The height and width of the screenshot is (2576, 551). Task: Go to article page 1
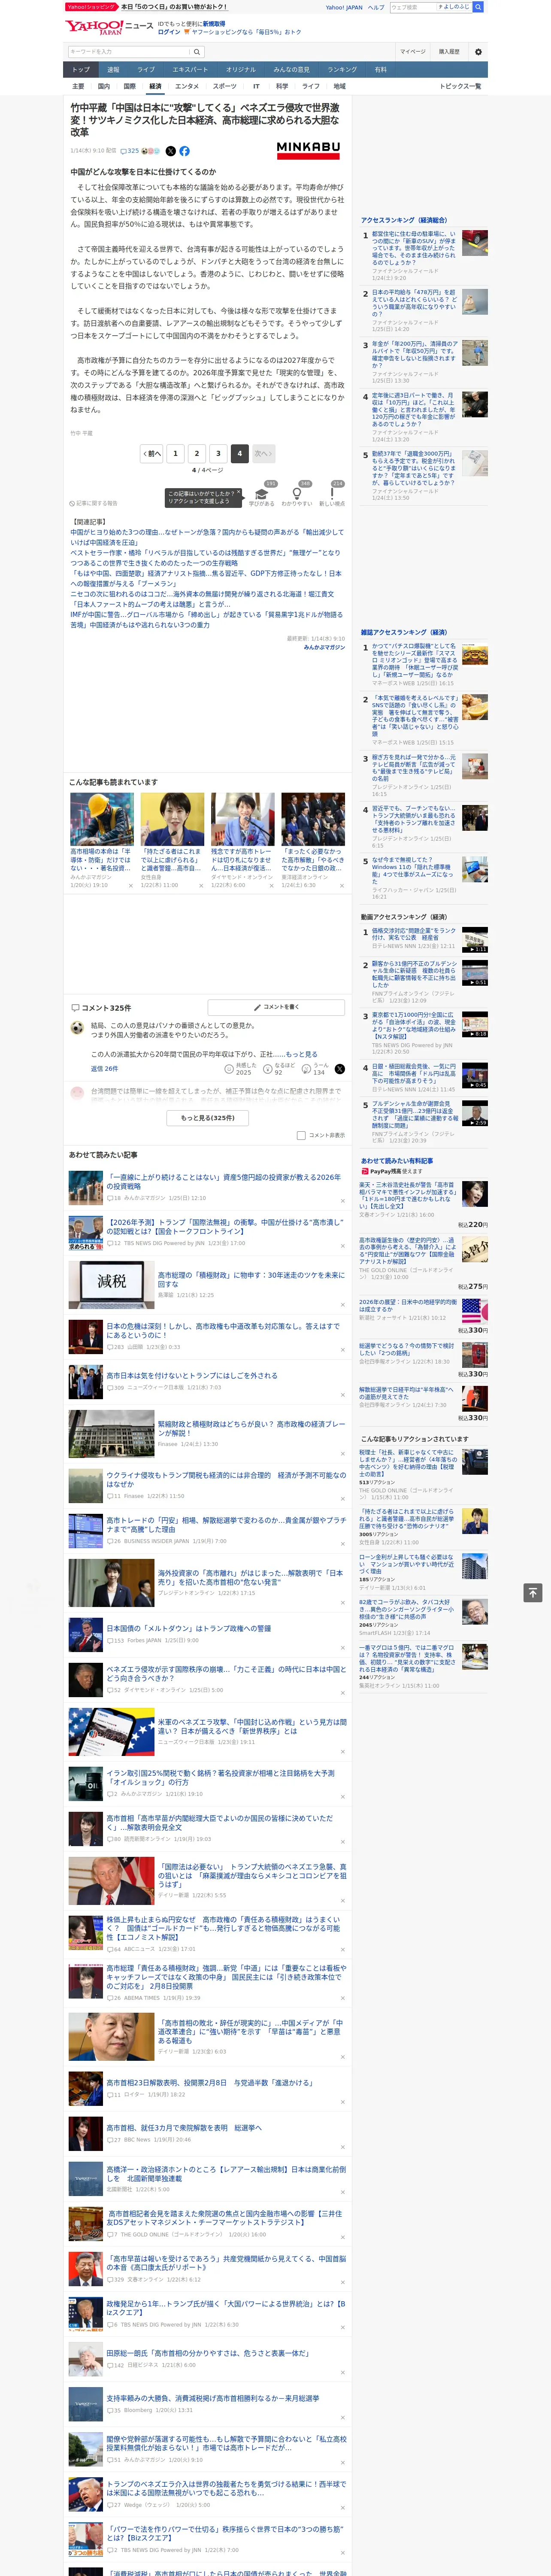[x=175, y=453]
